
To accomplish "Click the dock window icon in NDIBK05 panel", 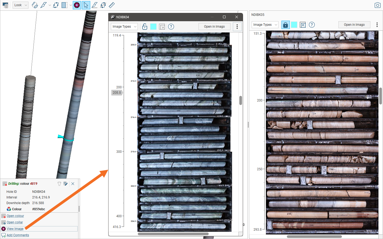I will pyautogui.click(x=303, y=25).
